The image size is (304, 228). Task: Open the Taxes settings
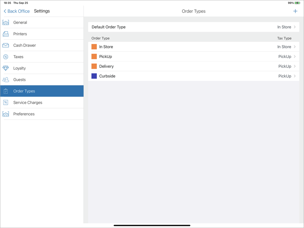point(42,57)
